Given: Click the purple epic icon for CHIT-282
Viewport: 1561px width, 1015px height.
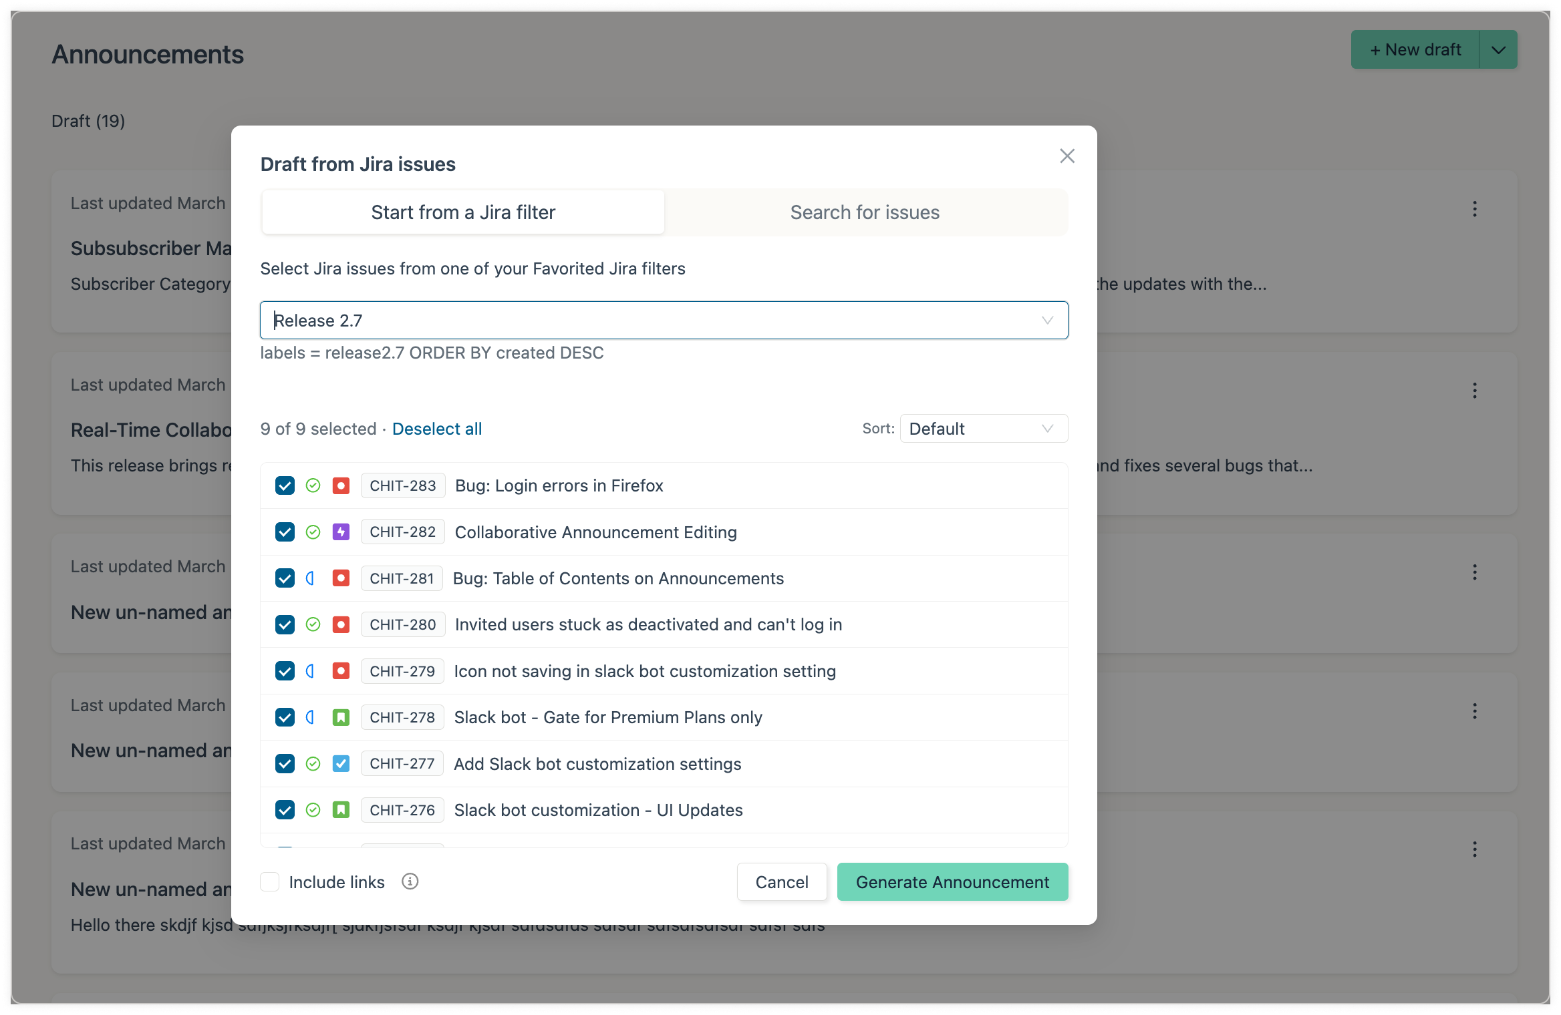Looking at the screenshot, I should tap(341, 532).
